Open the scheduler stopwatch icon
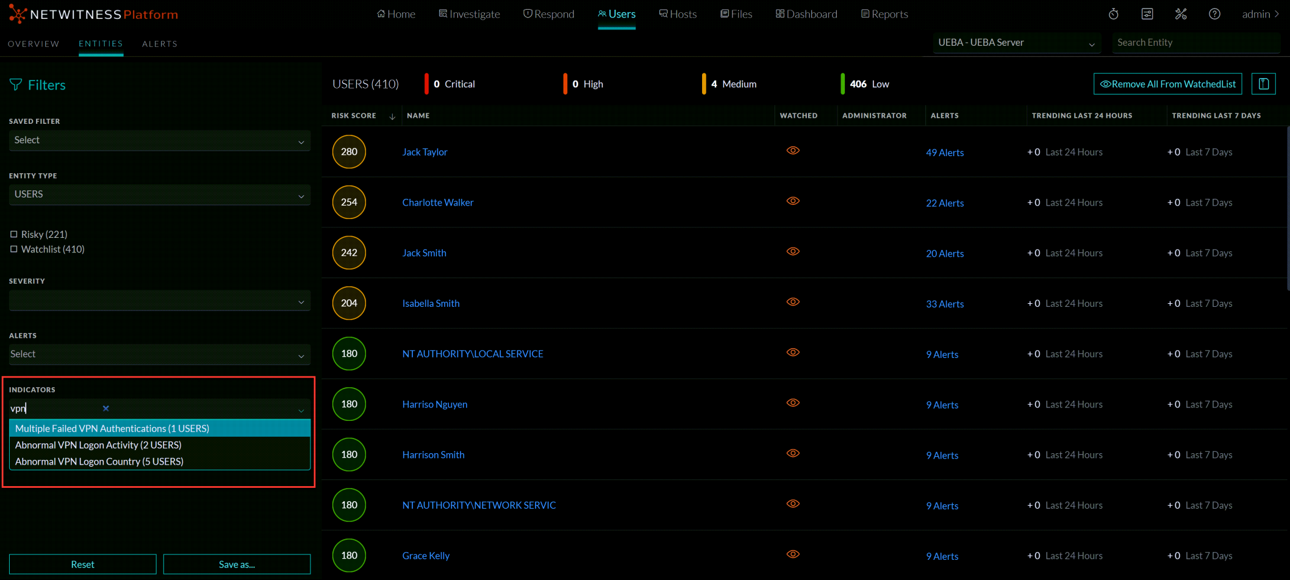The height and width of the screenshot is (580, 1290). (x=1113, y=13)
